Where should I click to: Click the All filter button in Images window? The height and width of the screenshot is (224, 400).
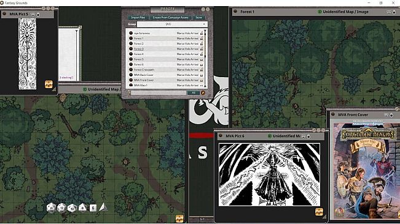click(194, 92)
